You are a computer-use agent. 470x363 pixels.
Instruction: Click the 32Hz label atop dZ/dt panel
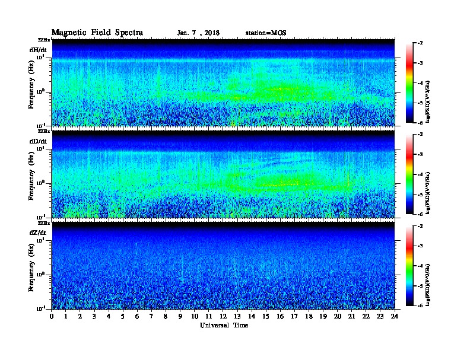[x=43, y=223]
